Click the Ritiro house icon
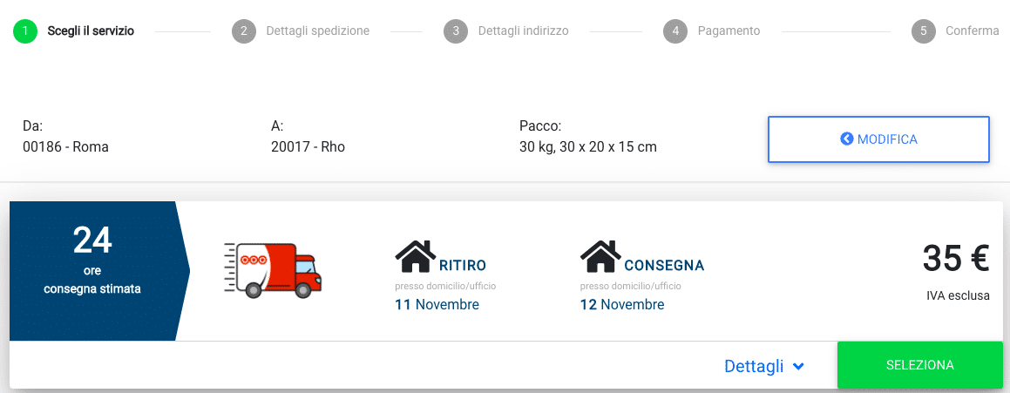 coord(415,257)
